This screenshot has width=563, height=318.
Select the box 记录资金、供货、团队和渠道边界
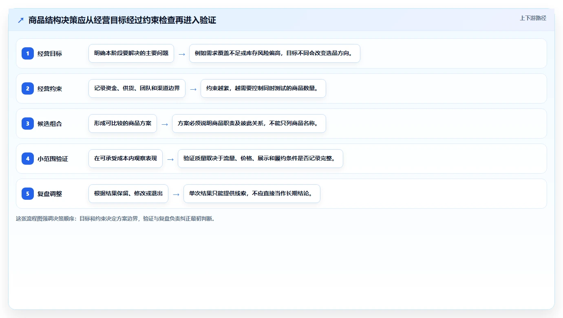137,88
